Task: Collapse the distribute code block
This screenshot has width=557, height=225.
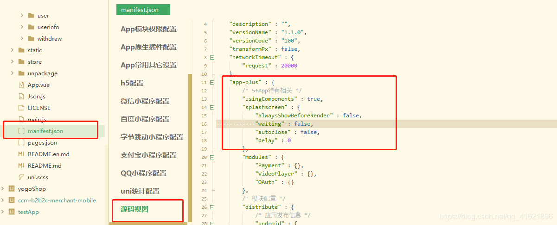Action: tap(212, 207)
